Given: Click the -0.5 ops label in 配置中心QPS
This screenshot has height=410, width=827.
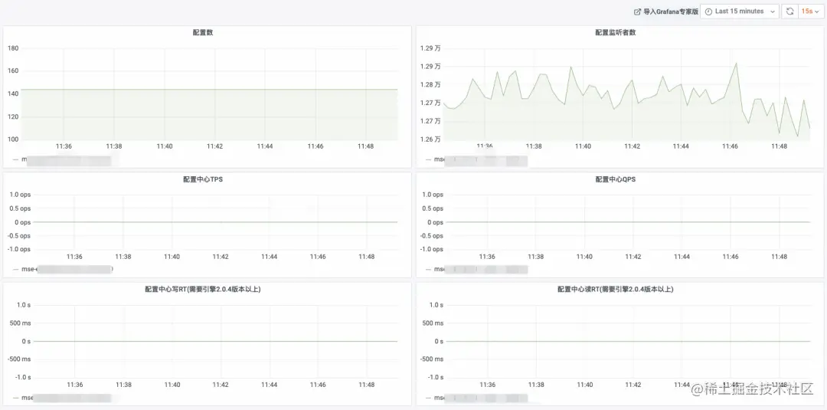Looking at the screenshot, I should pyautogui.click(x=432, y=236).
